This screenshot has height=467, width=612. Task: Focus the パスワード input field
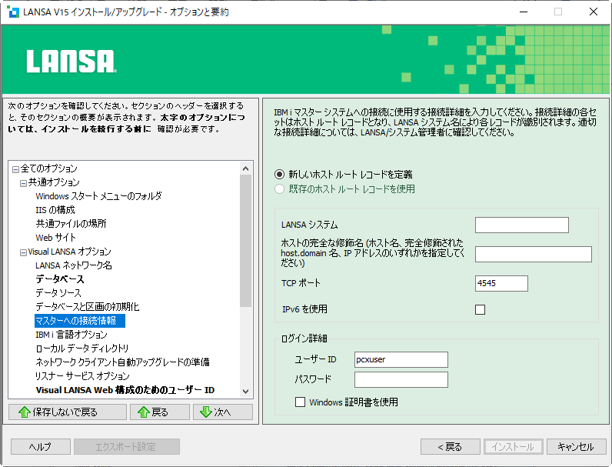(x=401, y=379)
